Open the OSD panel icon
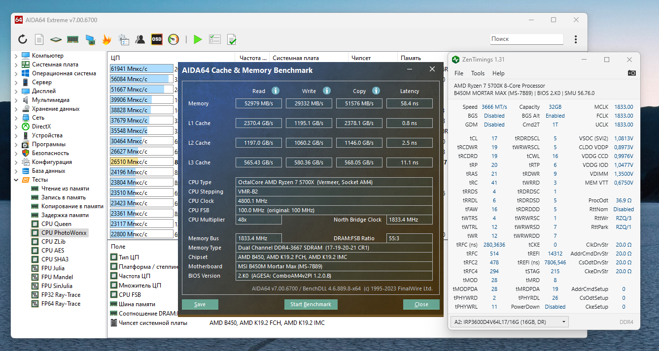The height and width of the screenshot is (351, 659). point(156,39)
